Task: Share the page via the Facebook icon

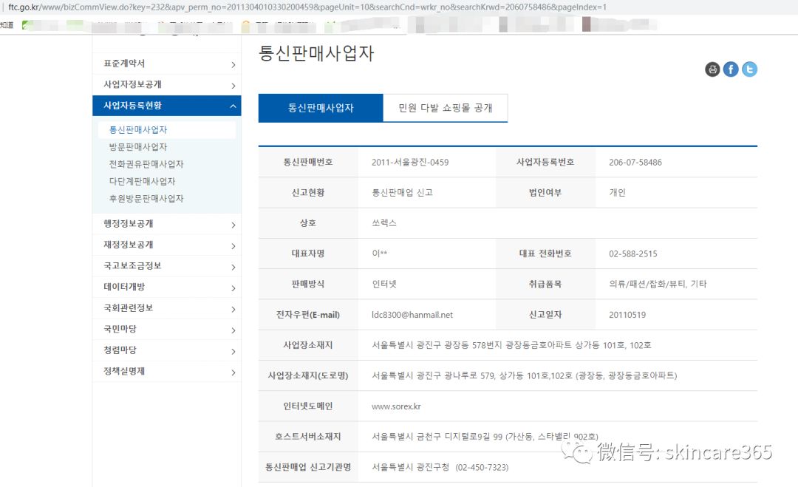Action: point(731,69)
